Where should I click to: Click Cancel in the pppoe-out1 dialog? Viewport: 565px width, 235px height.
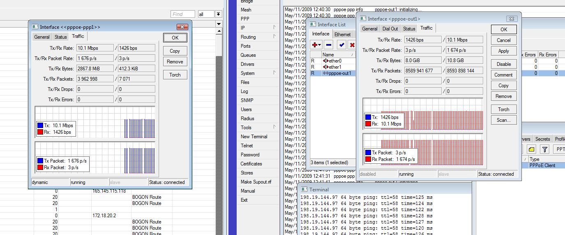504,40
